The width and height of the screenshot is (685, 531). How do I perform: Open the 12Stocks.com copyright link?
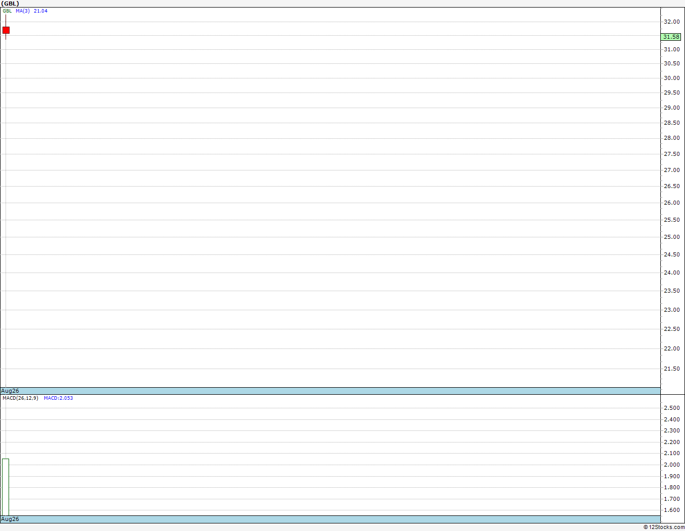pyautogui.click(x=664, y=527)
